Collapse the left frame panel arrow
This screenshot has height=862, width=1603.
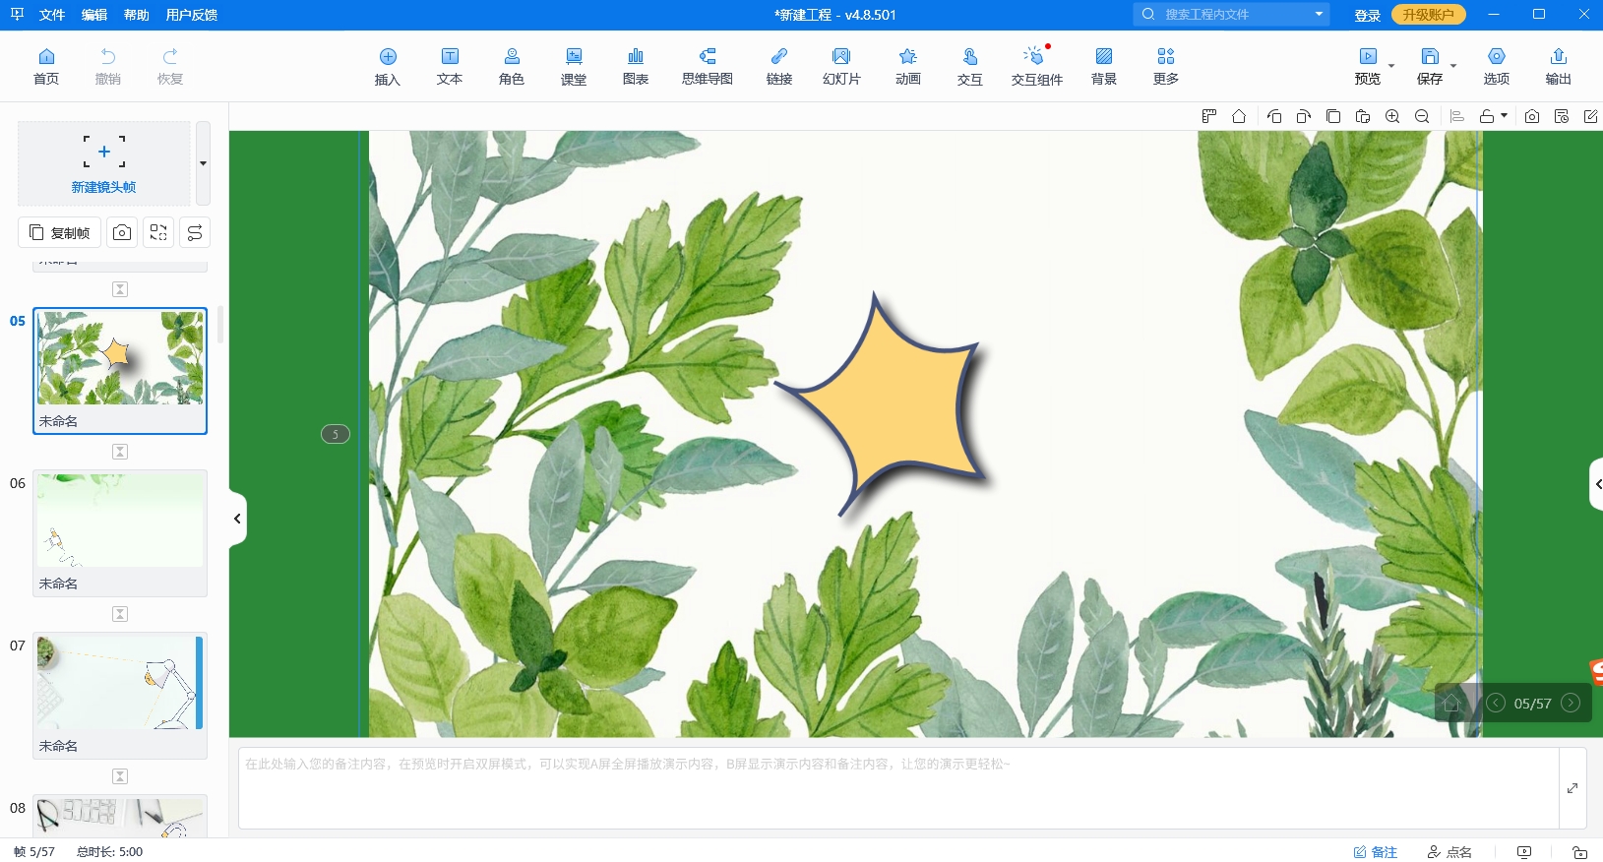(x=237, y=519)
